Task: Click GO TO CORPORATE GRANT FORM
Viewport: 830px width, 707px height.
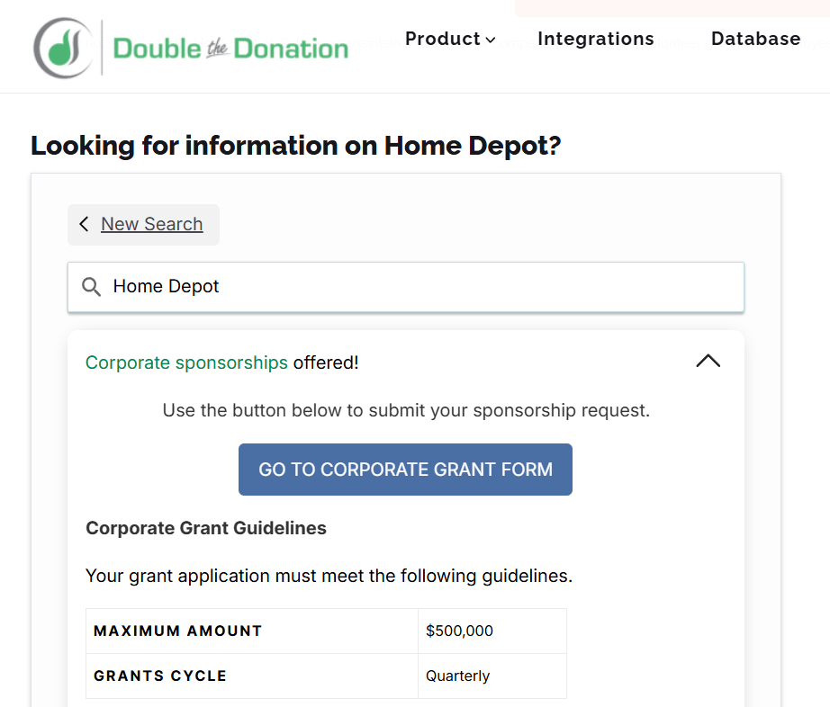Action: [405, 469]
